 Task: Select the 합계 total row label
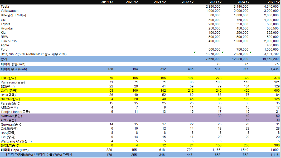[4, 59]
